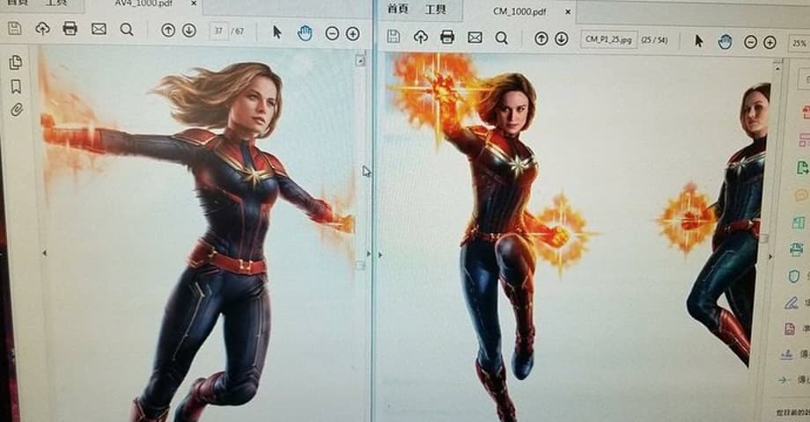Screen dimensions: 810x422
Task: Click upload to cloud icon in left window
Action: [42, 29]
